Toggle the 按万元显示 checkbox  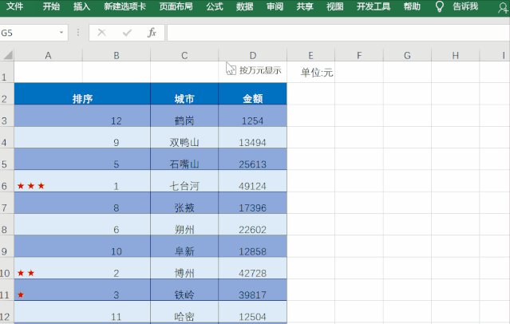coord(231,70)
